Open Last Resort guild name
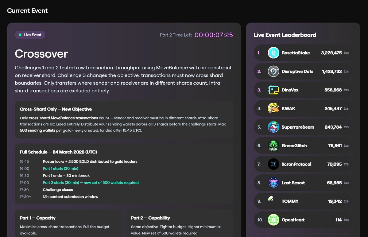The image size is (368, 237). pos(293,183)
